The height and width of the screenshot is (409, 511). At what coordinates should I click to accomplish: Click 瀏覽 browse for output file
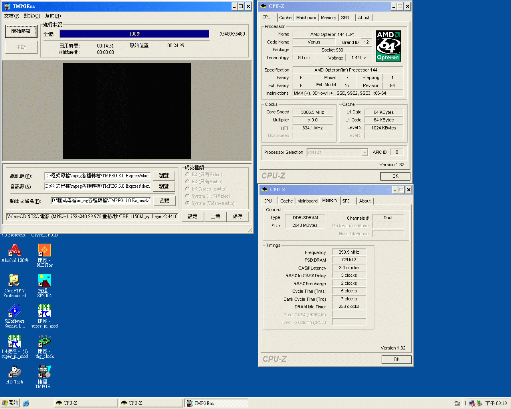pyautogui.click(x=164, y=201)
